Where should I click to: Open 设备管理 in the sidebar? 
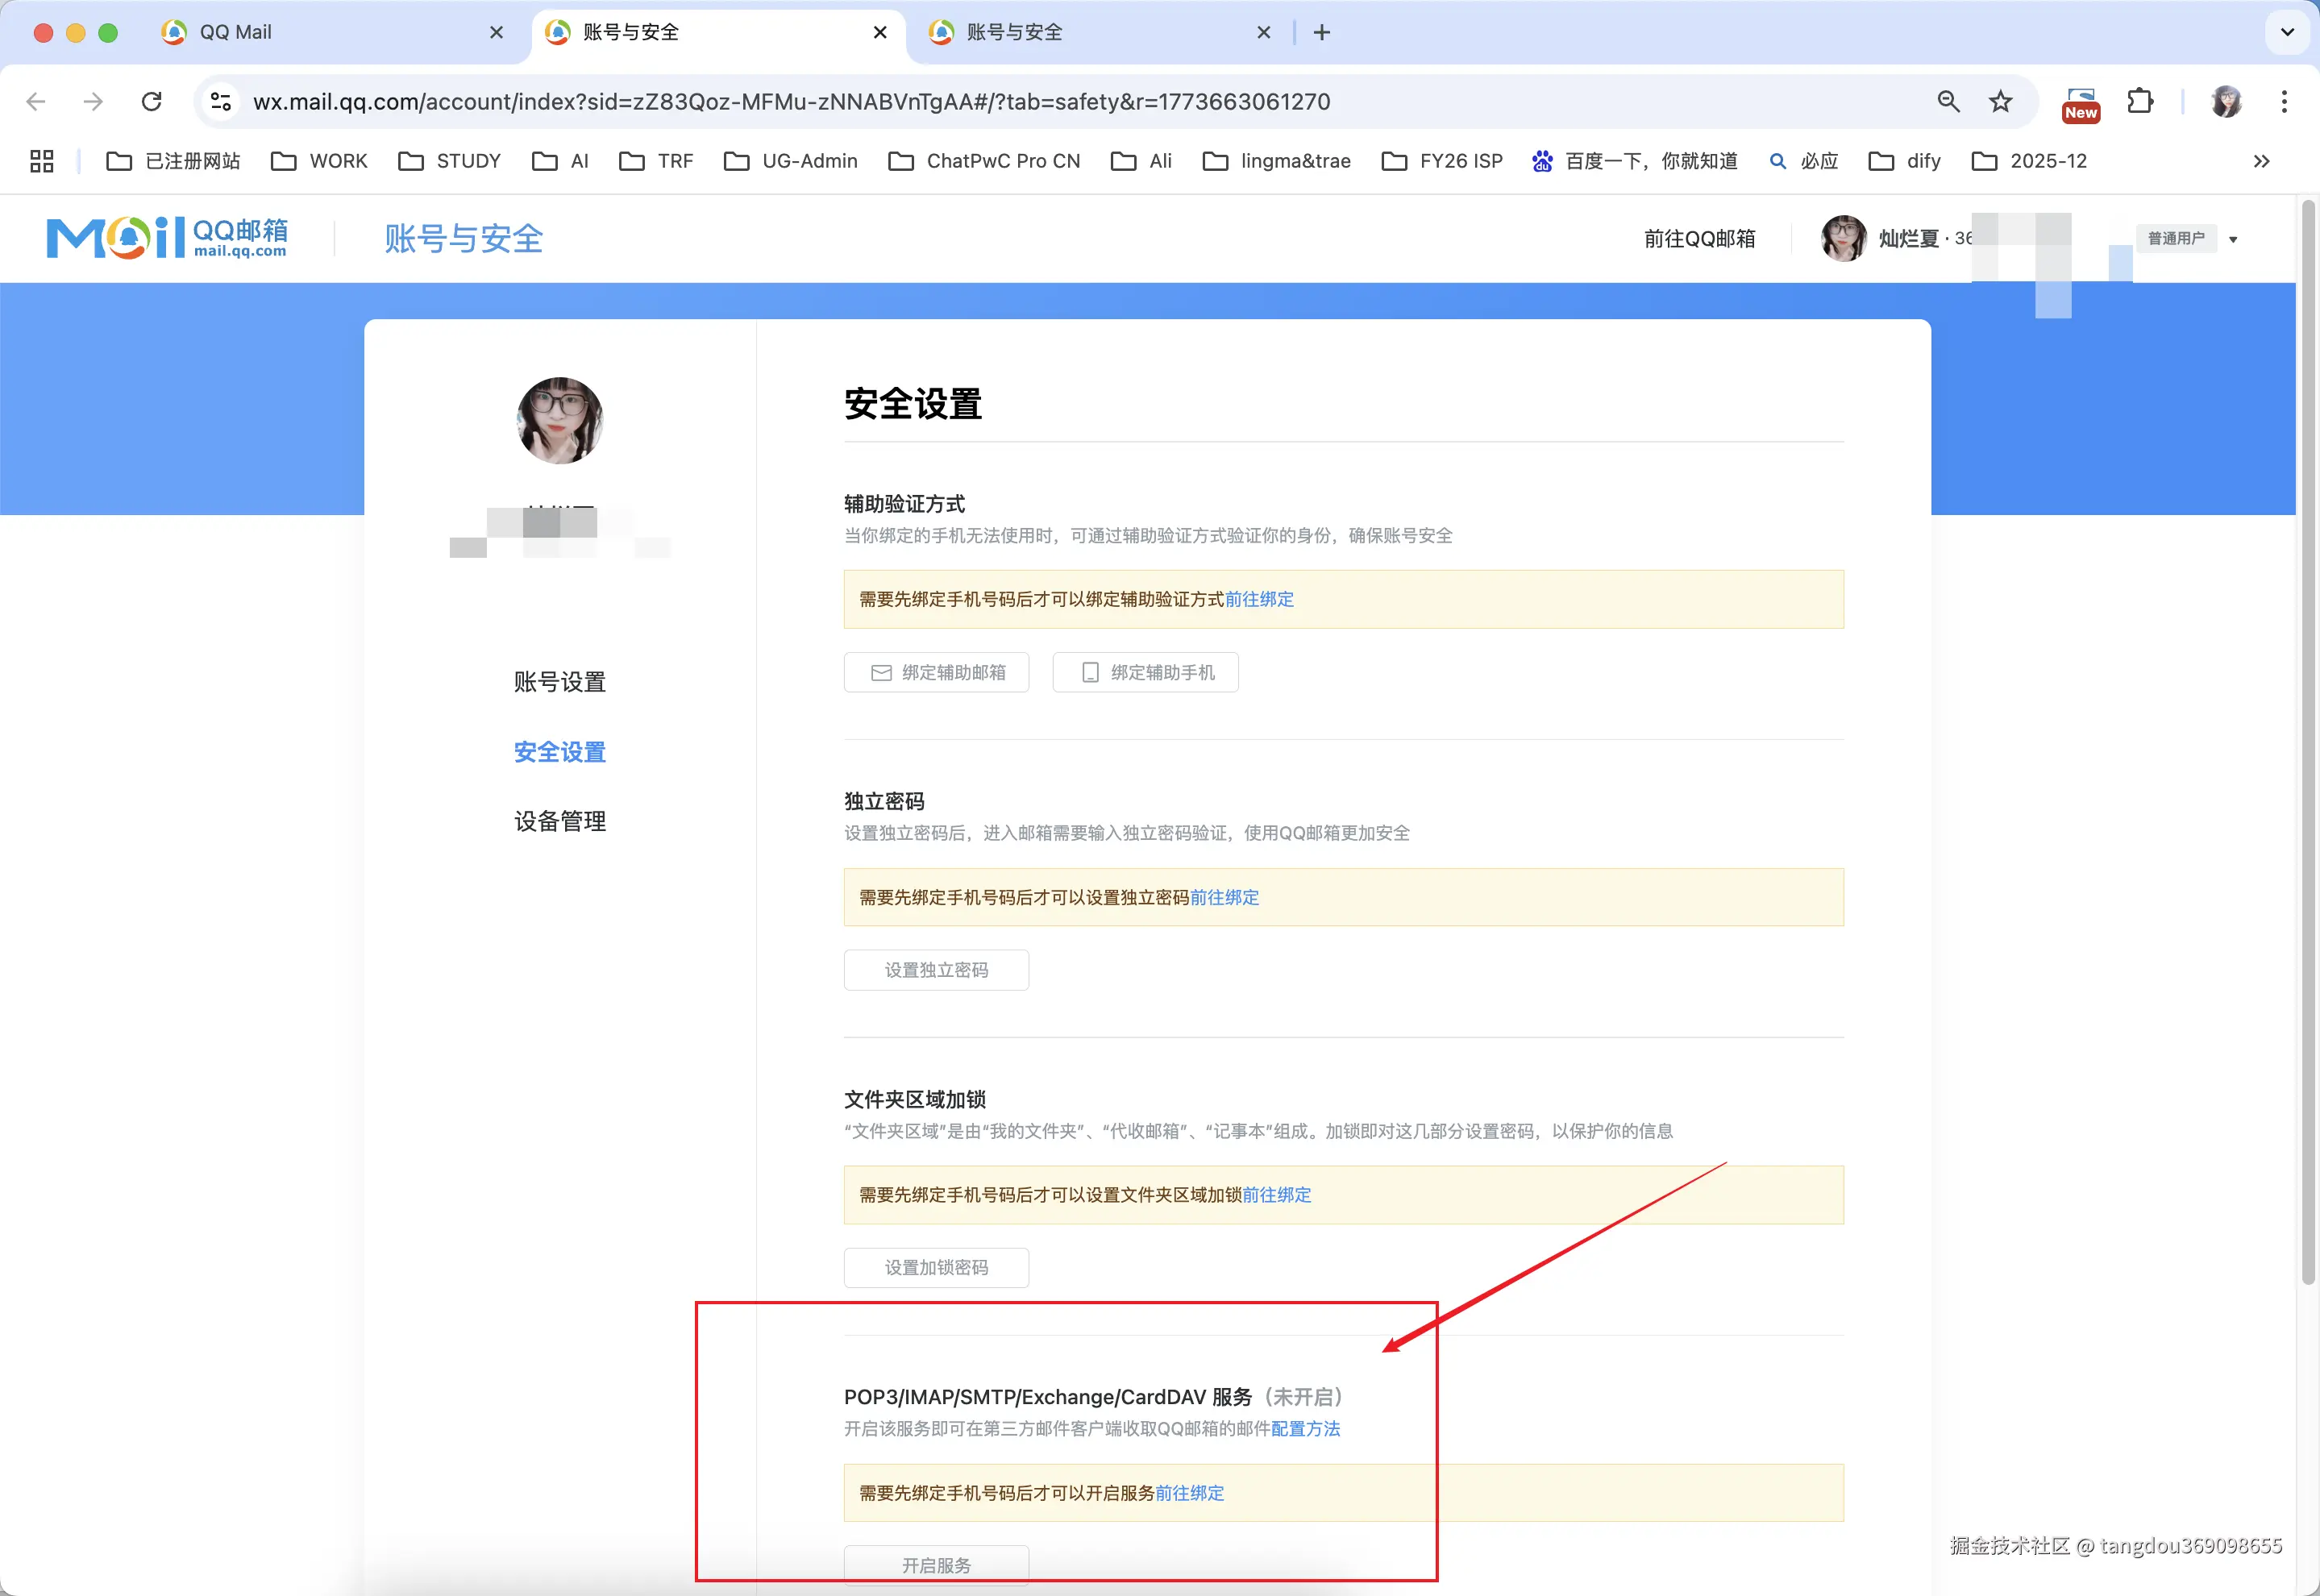tap(559, 821)
